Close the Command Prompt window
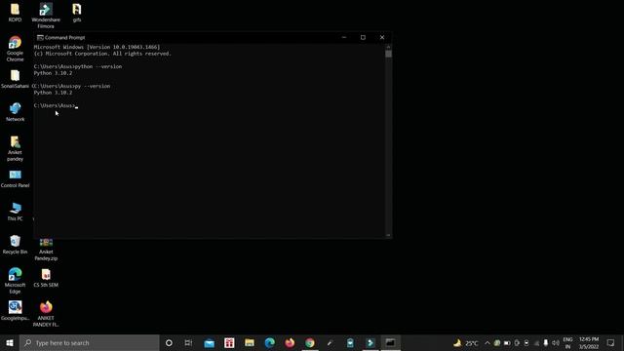Image resolution: width=624 pixels, height=351 pixels. pyautogui.click(x=382, y=37)
